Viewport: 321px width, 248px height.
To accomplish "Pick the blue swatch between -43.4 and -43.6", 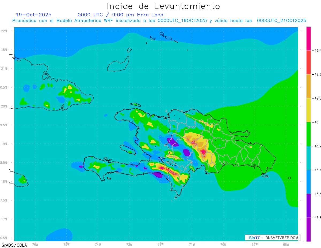I will click(x=308, y=182).
